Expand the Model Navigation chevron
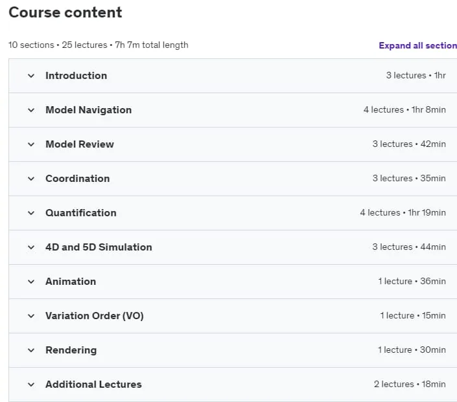The image size is (457, 402). coord(31,110)
